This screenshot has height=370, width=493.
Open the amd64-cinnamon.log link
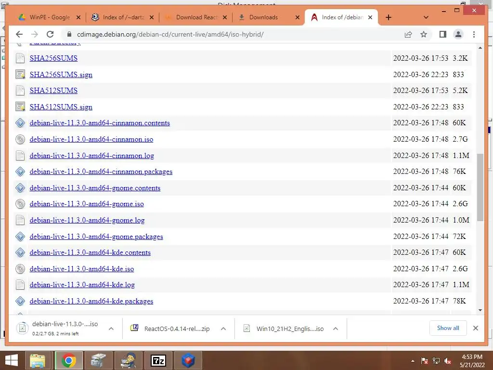92,156
